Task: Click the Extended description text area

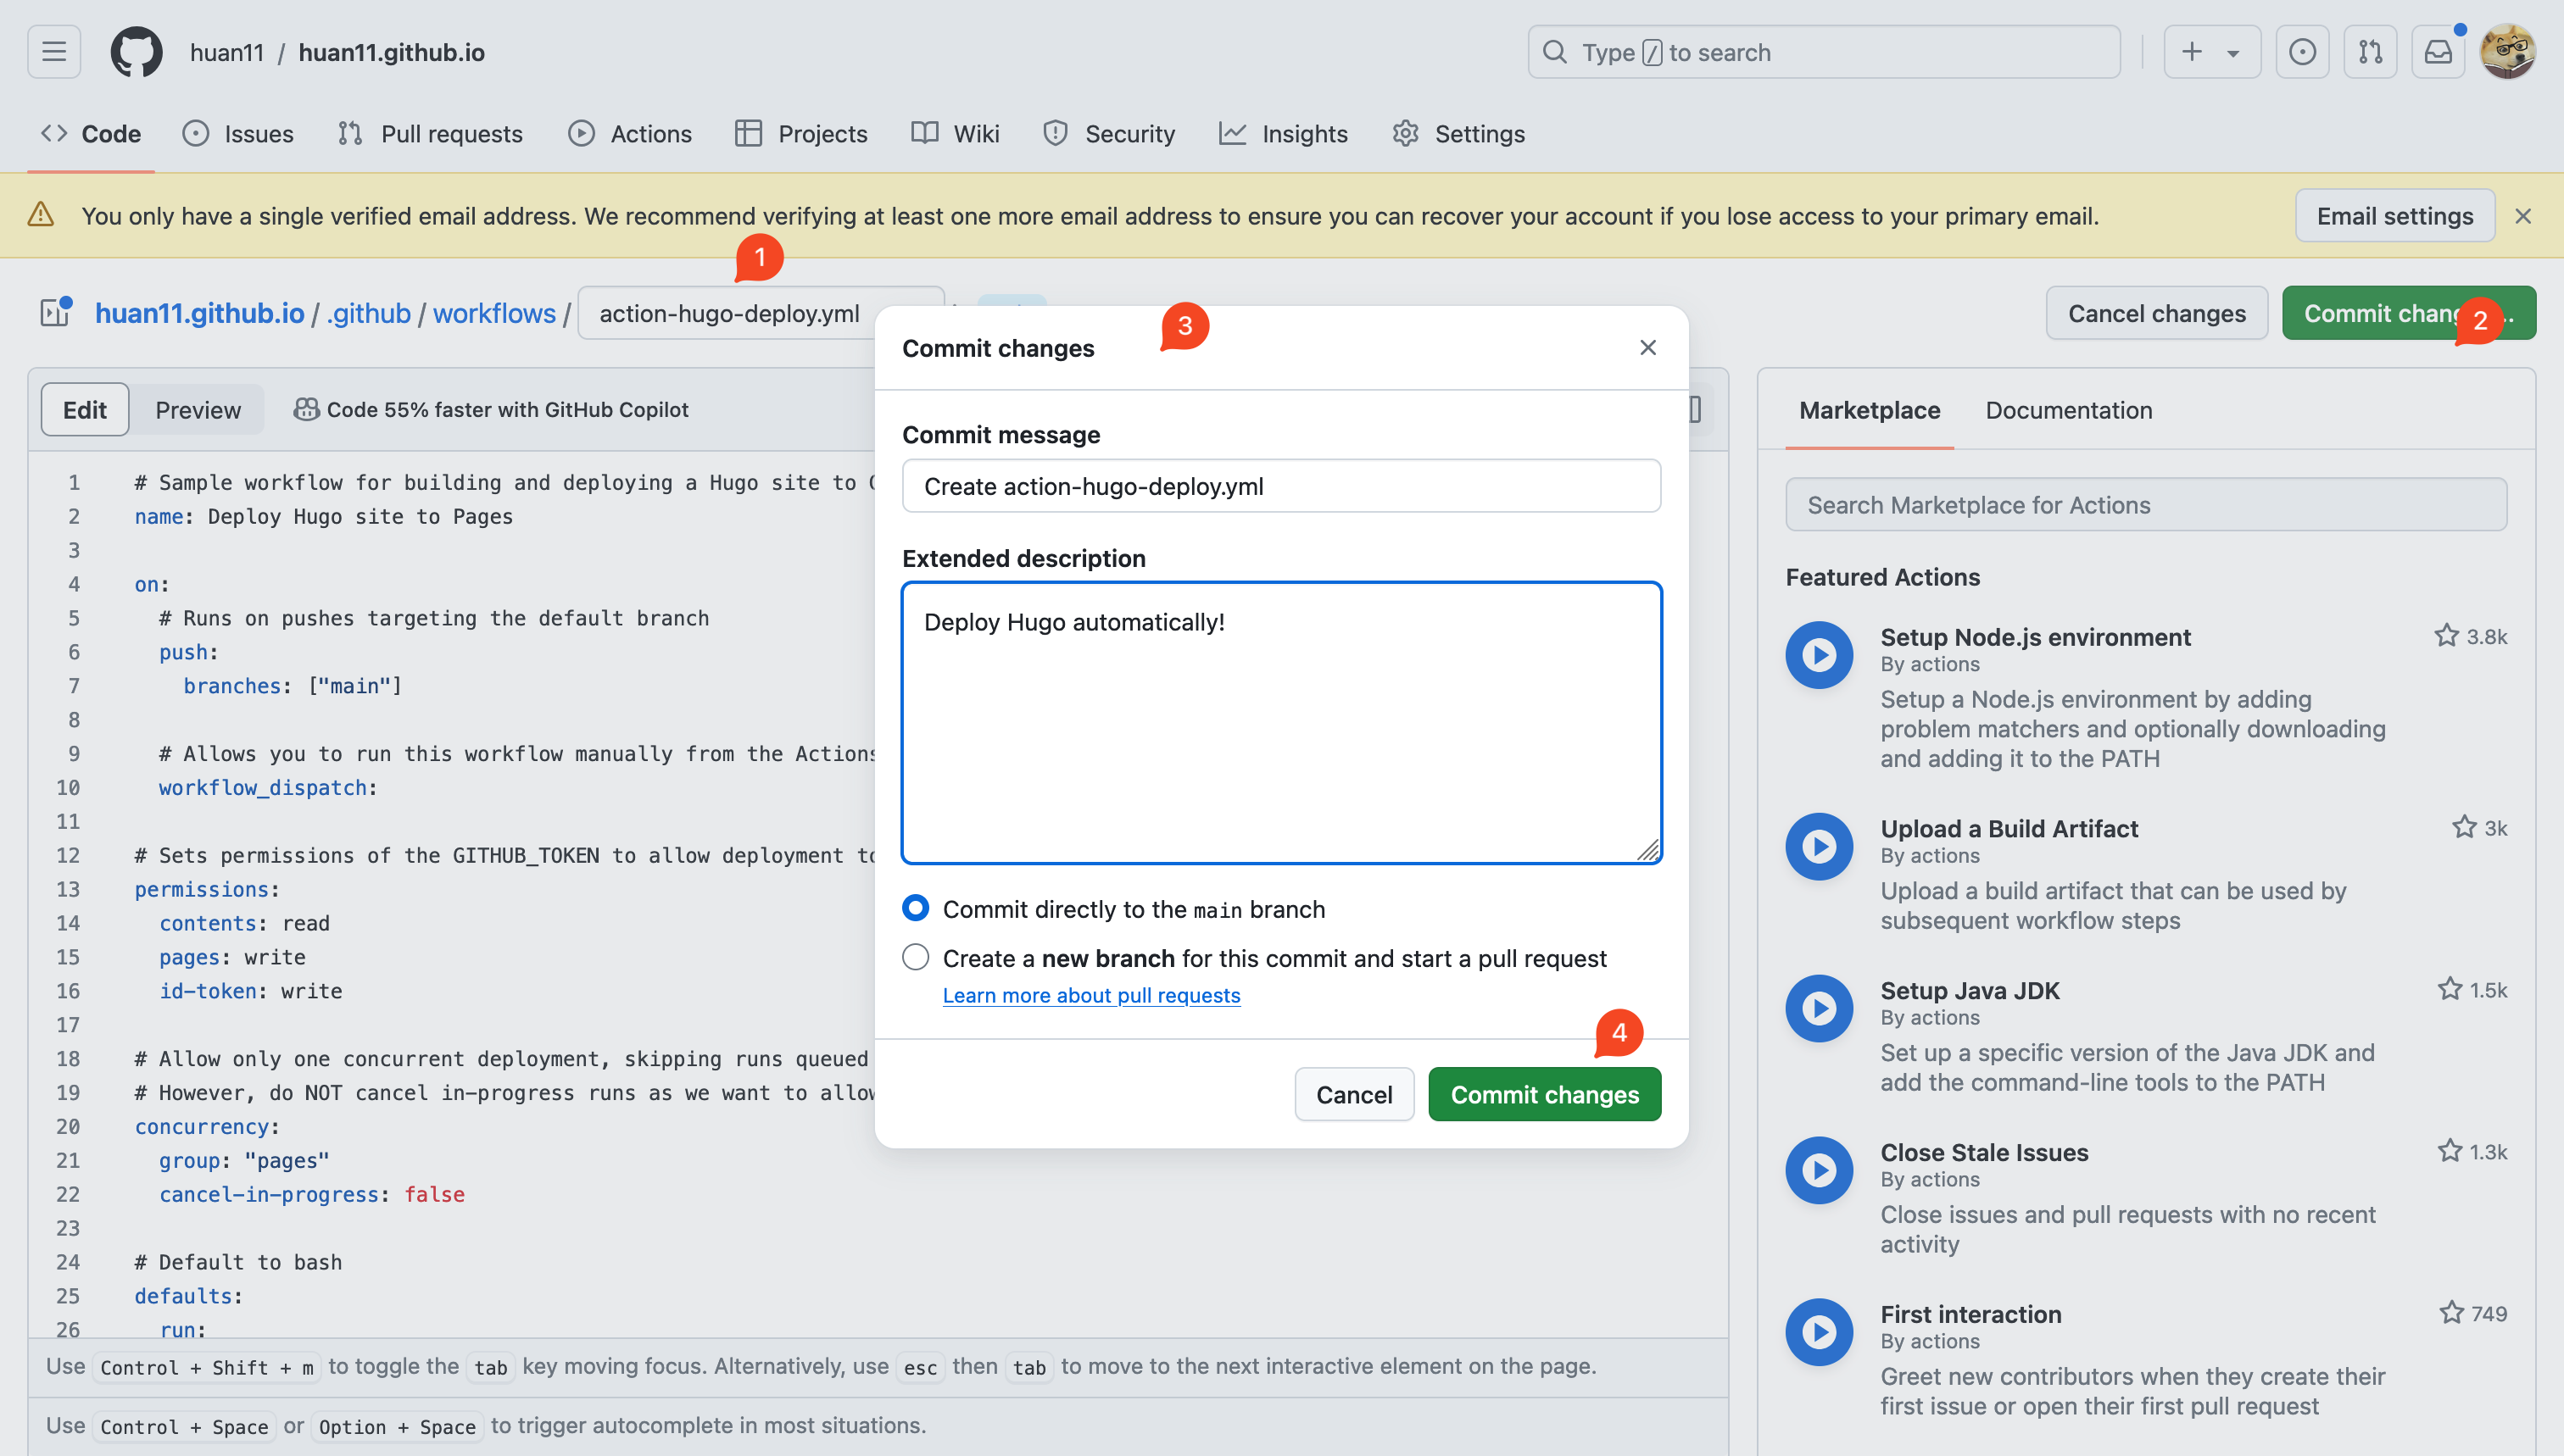Action: [1280, 722]
